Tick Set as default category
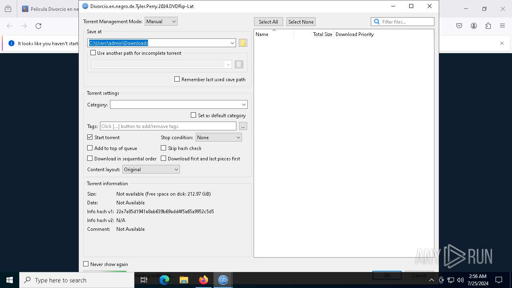The width and height of the screenshot is (512, 288). pos(194,115)
